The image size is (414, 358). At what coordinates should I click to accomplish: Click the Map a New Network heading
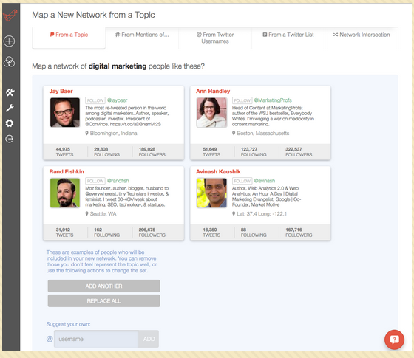click(93, 15)
